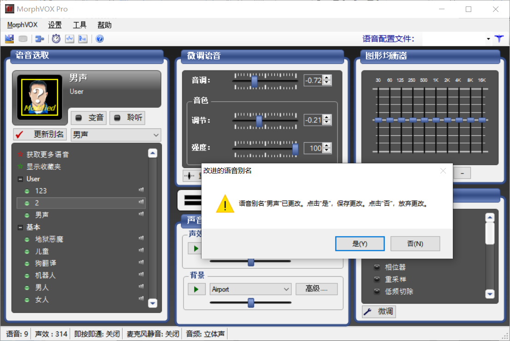
Task: Click the red star beside 获取更多语音
Action: [x=20, y=155]
